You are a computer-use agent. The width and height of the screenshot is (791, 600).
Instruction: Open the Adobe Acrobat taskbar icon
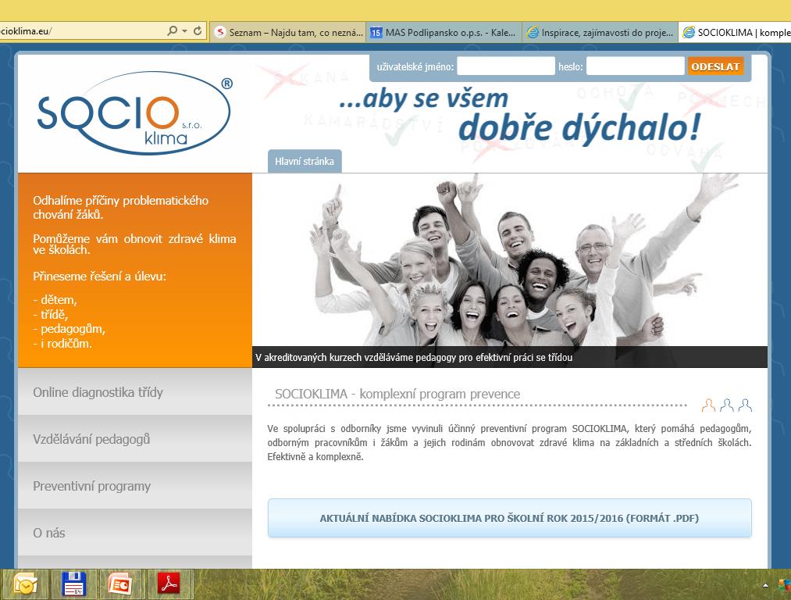click(169, 584)
